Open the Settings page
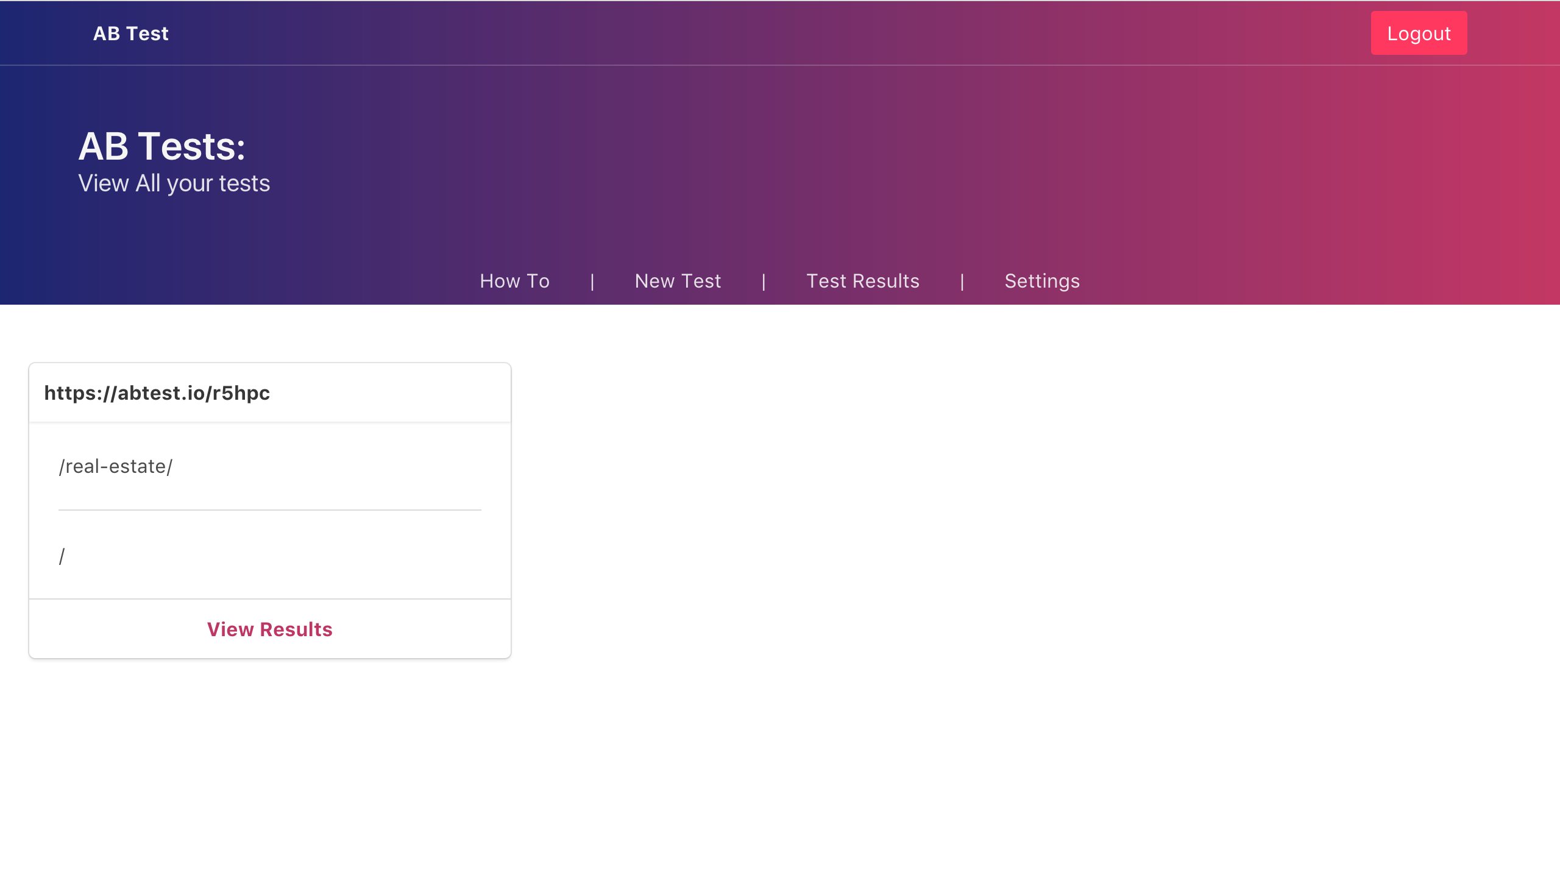 [1042, 281]
